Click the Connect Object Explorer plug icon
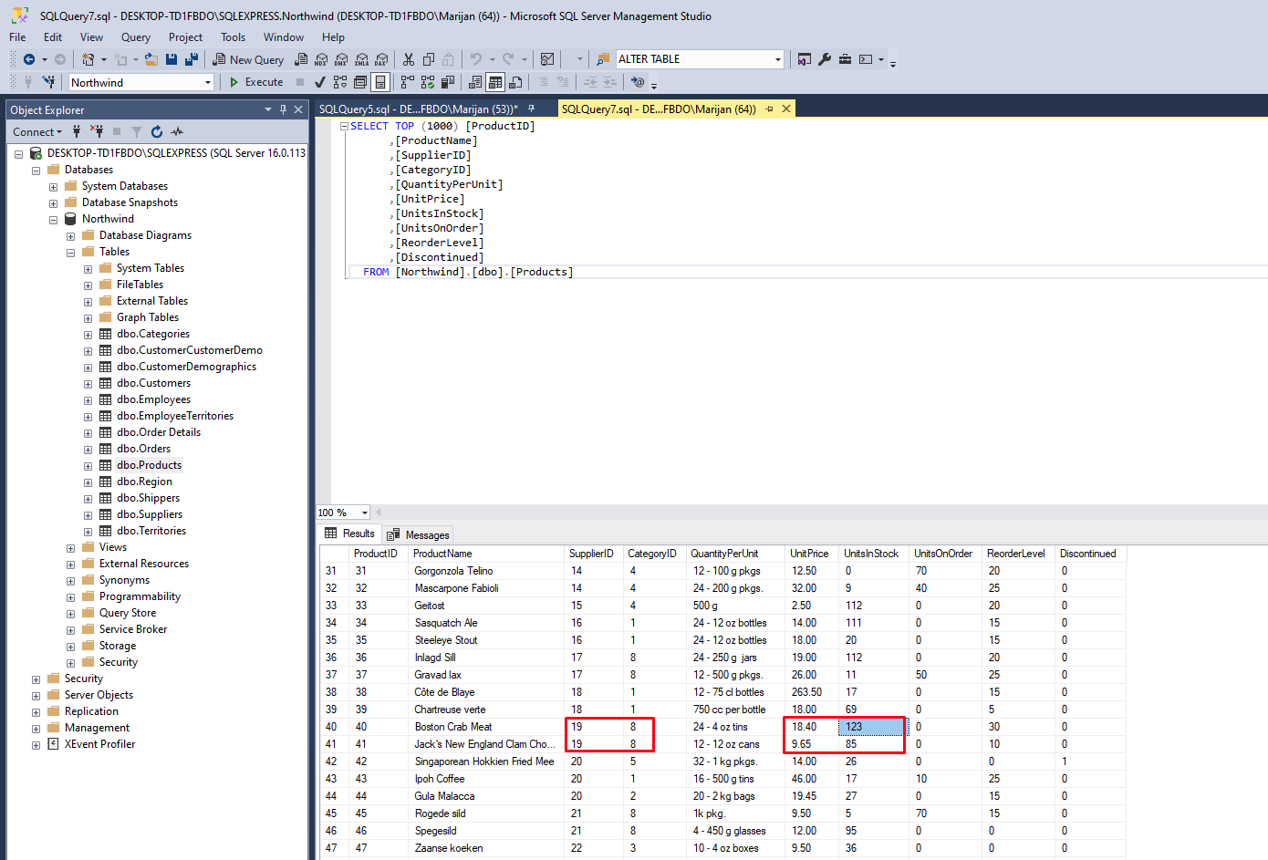 [x=77, y=131]
